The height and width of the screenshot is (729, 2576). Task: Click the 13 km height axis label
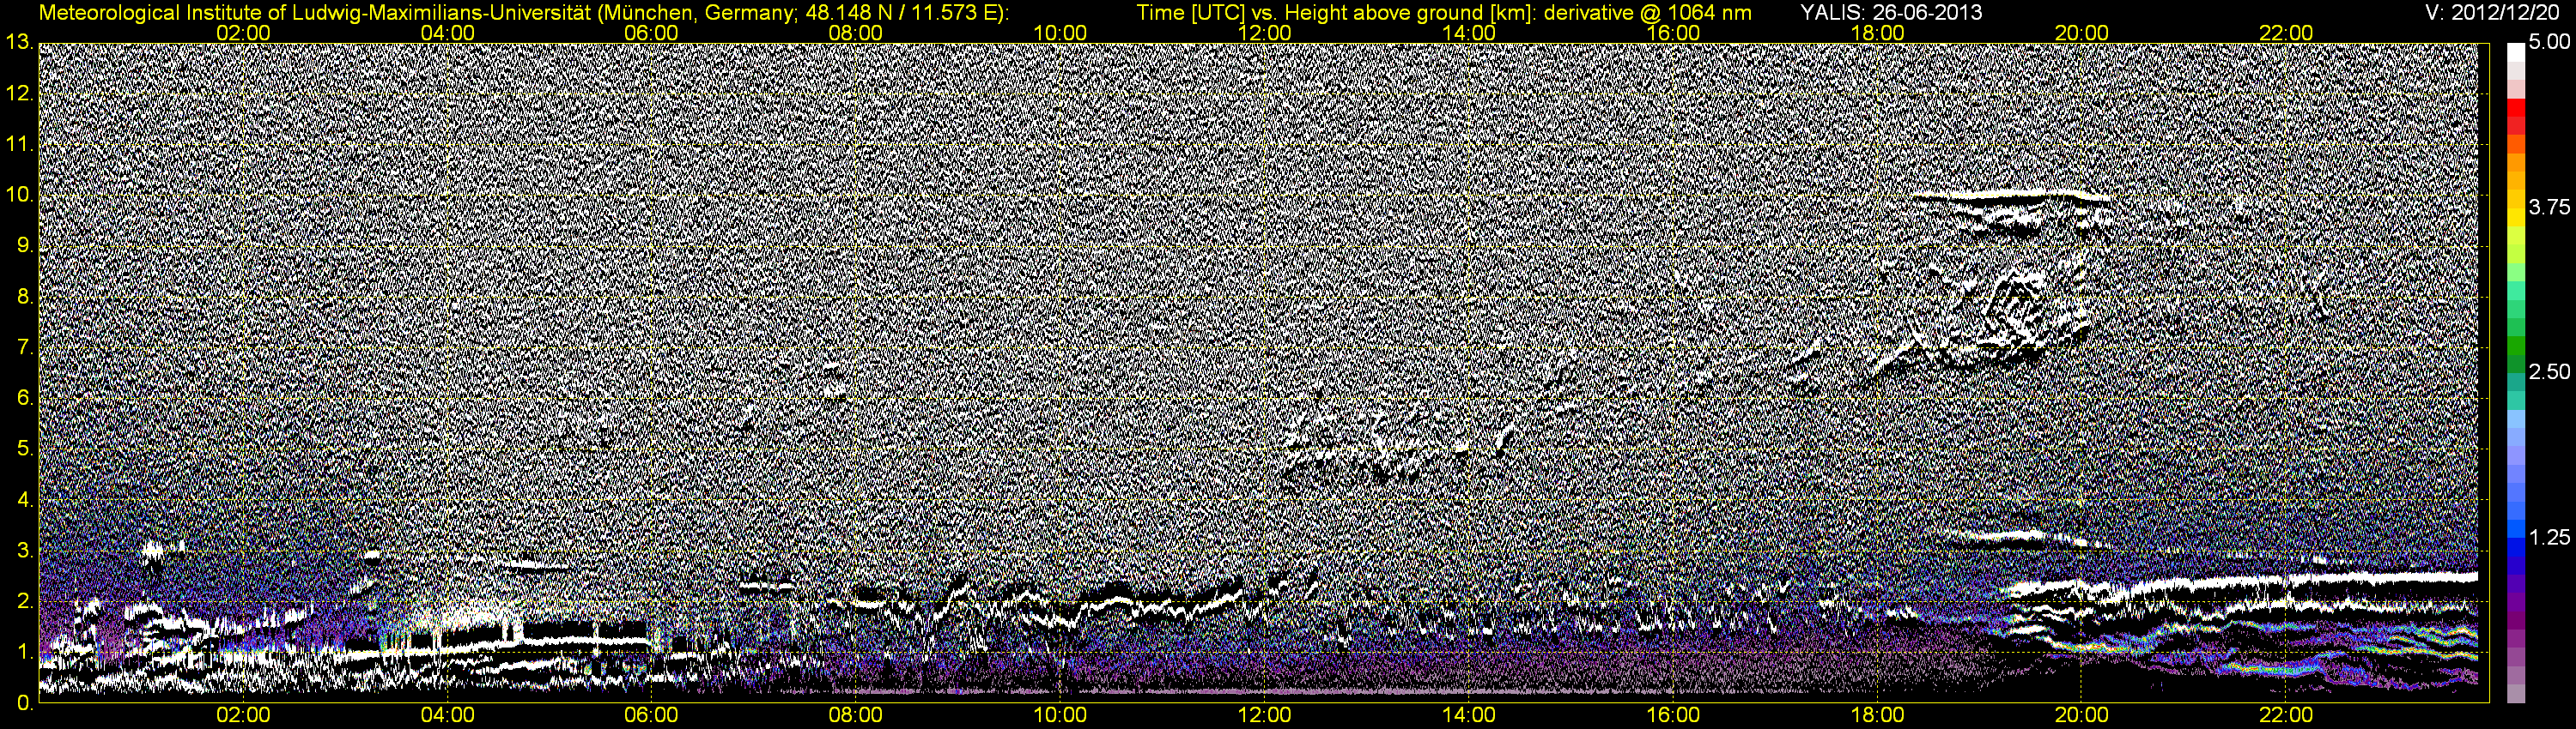(18, 43)
